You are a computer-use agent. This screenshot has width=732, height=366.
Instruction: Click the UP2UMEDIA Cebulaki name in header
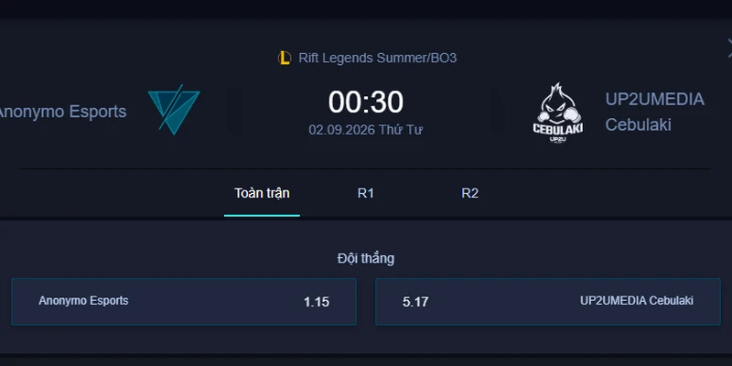click(654, 112)
